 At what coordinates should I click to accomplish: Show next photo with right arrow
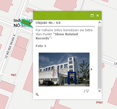92,69
